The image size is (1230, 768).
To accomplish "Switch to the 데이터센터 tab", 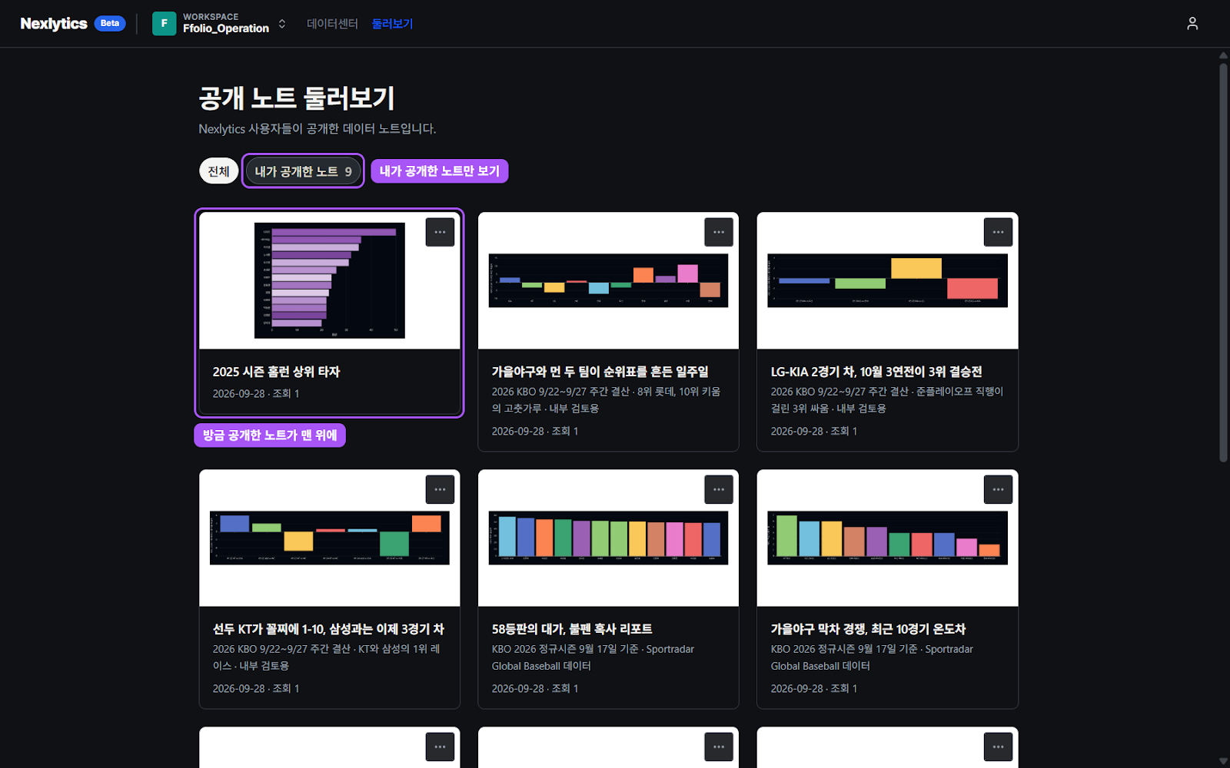I will [332, 24].
